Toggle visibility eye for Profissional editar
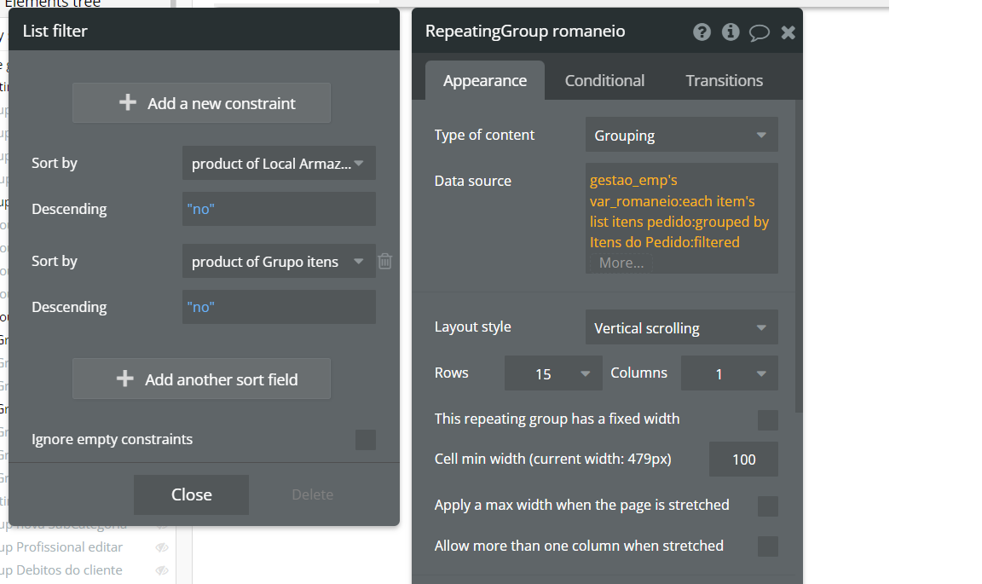This screenshot has height=584, width=982. point(162,547)
